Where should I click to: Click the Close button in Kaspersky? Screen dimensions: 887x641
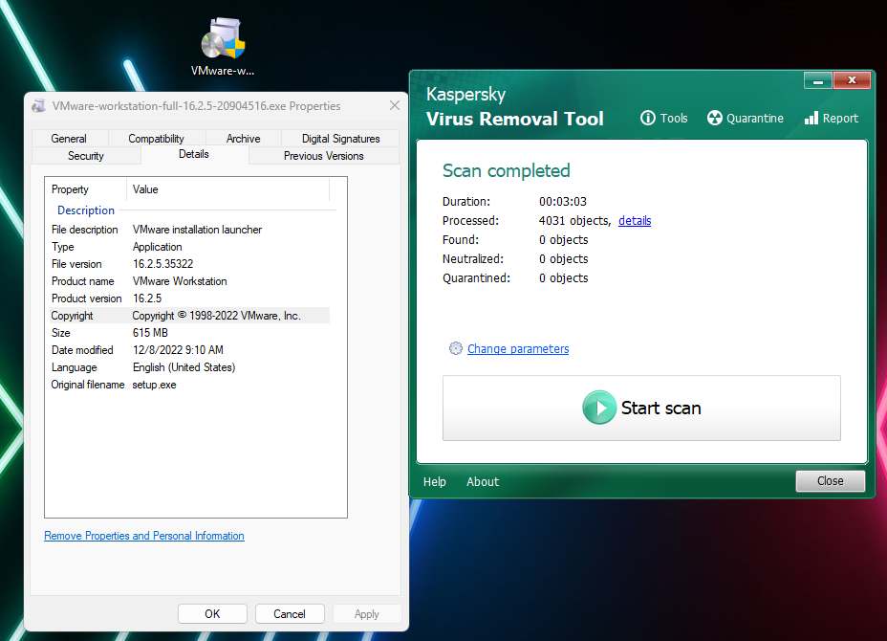click(x=830, y=480)
